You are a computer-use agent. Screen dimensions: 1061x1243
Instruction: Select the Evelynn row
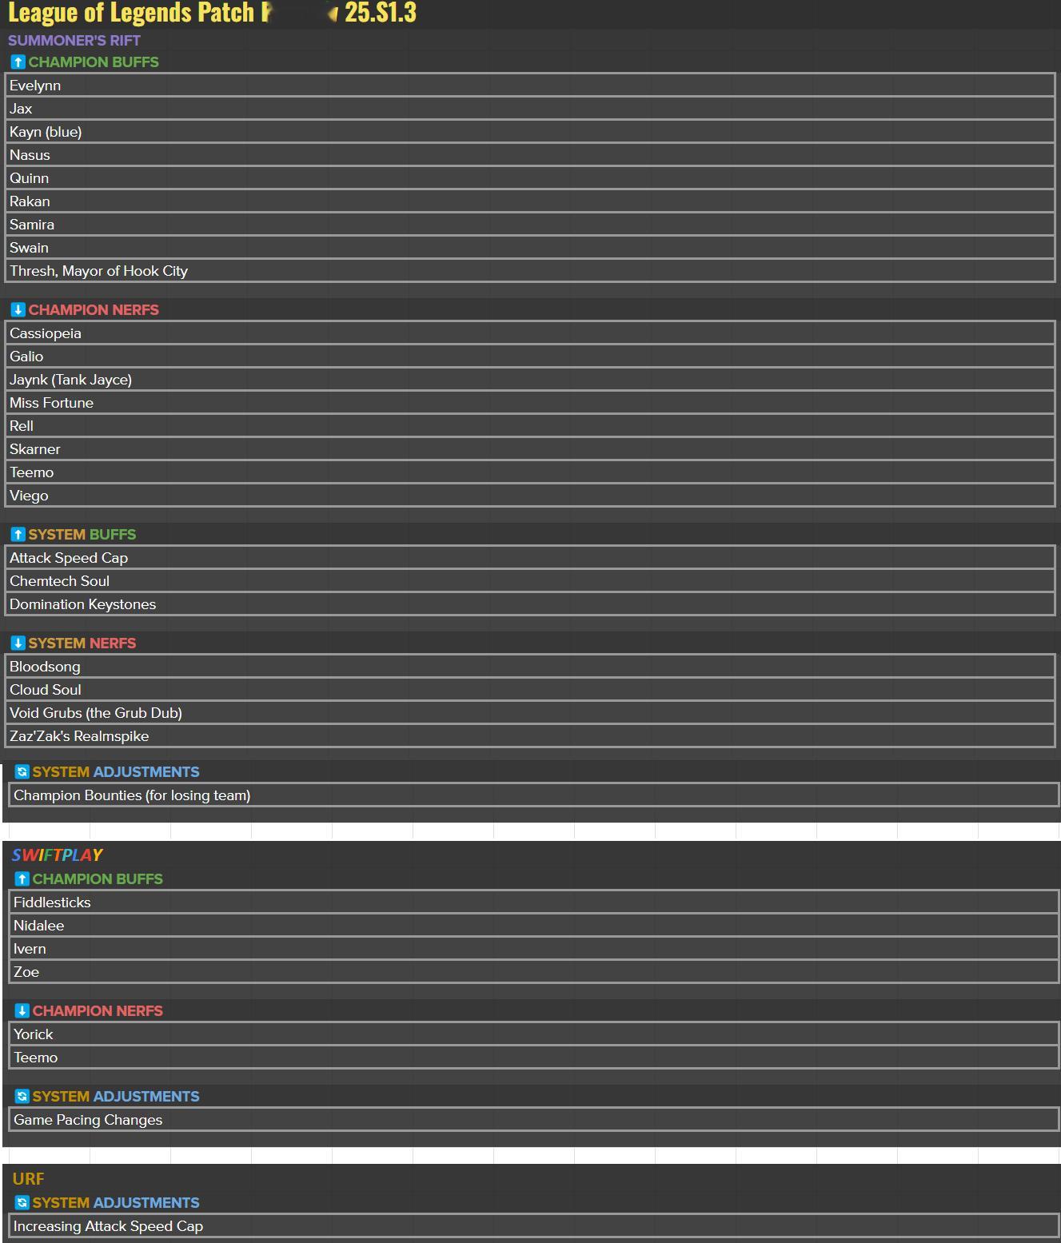(x=530, y=86)
